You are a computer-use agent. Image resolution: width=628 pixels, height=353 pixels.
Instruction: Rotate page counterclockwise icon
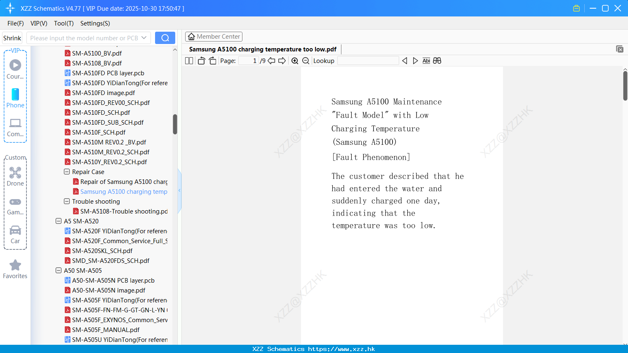201,61
